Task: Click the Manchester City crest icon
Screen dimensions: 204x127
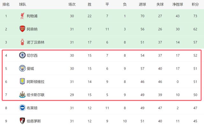Action: [22, 68]
